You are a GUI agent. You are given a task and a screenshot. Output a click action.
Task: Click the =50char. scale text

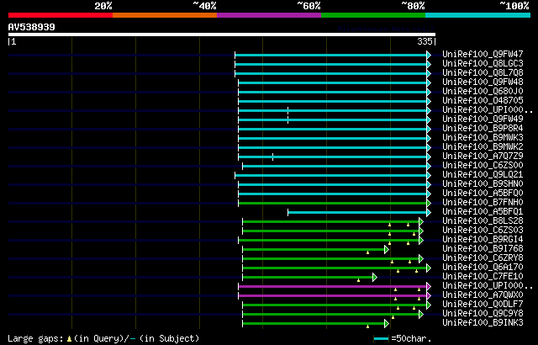tap(411, 339)
